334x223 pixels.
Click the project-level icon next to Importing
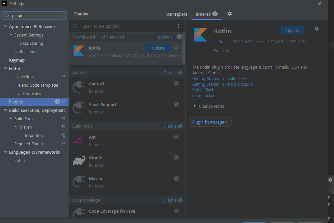(64, 135)
